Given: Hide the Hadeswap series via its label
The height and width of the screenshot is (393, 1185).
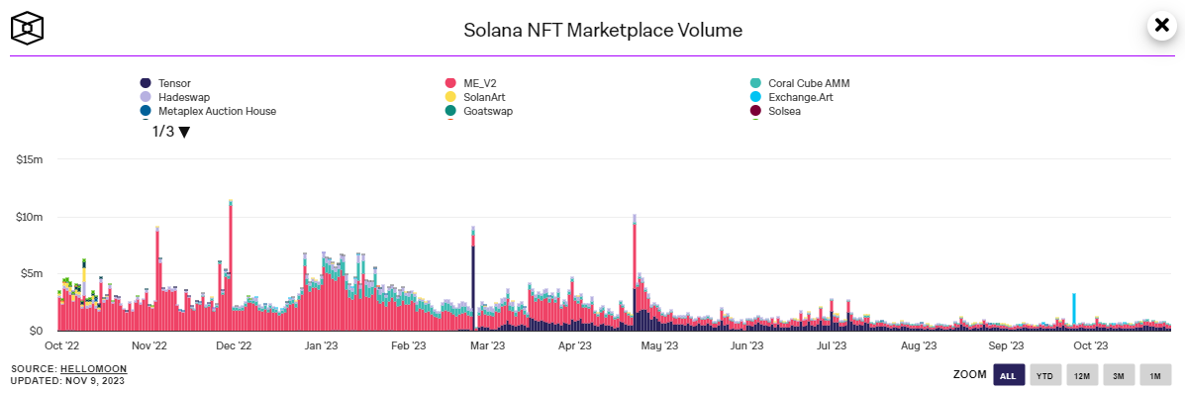Looking at the screenshot, I should tap(184, 97).
